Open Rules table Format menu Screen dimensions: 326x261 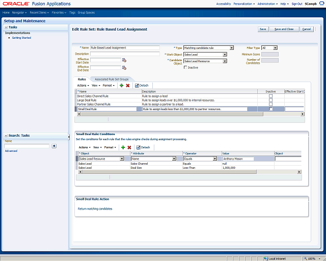pos(108,85)
